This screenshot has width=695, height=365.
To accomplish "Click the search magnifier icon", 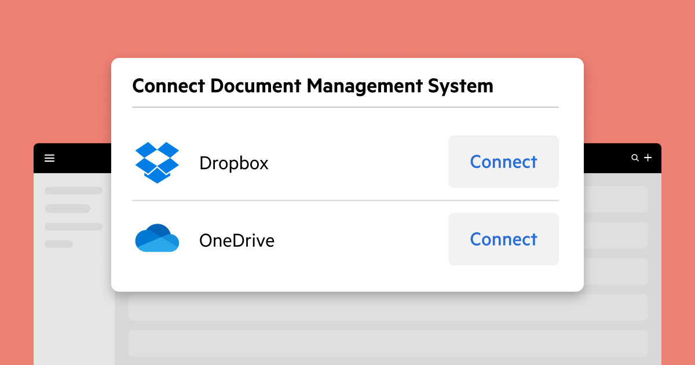I will click(635, 158).
